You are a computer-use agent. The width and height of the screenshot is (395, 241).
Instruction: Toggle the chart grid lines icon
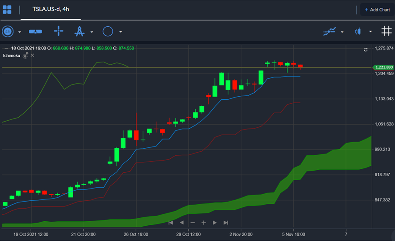click(x=386, y=31)
